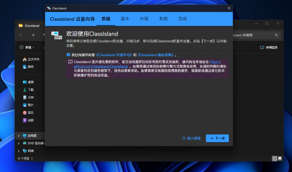Click the search magnifier icon in Explorer
292x172 pixels.
click(x=276, y=35)
